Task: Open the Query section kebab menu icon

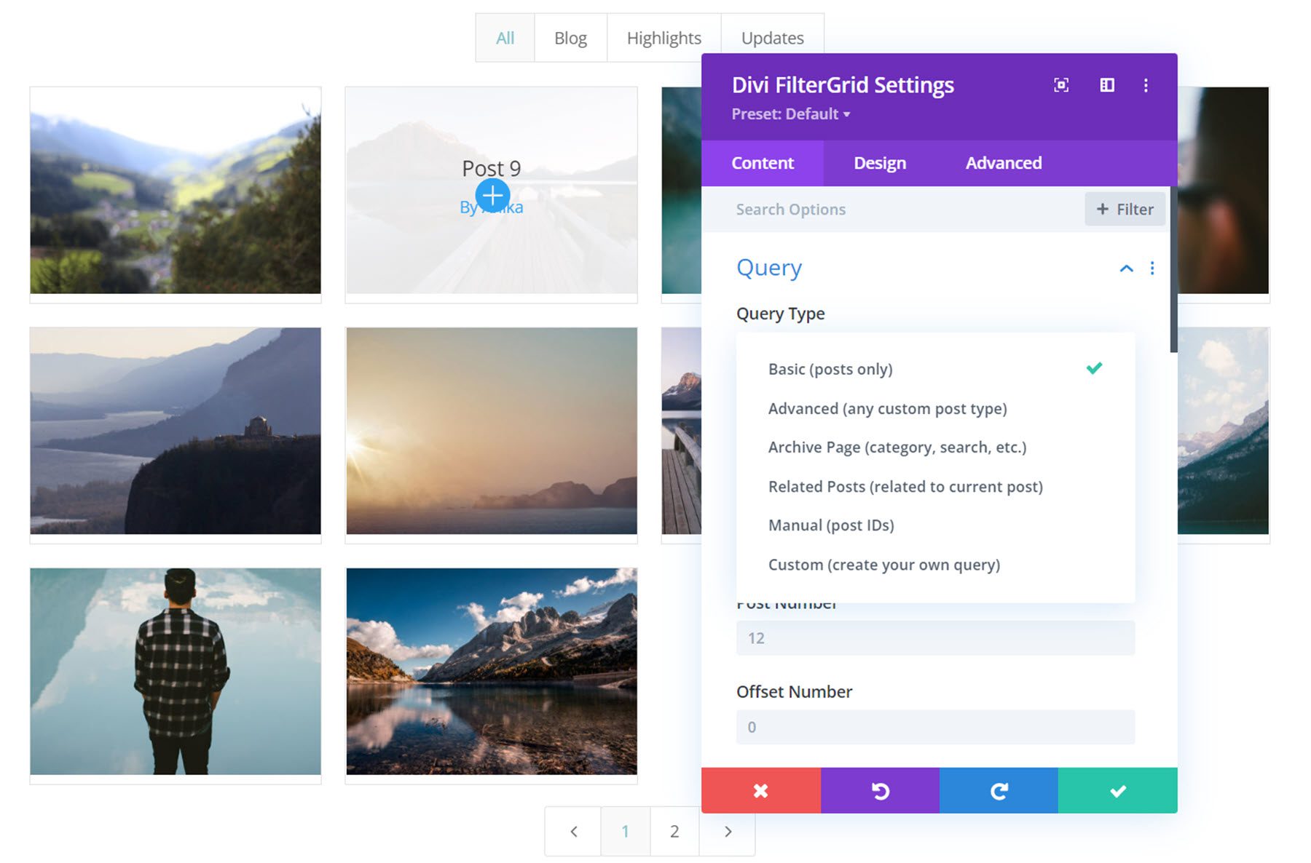Action: pyautogui.click(x=1153, y=269)
